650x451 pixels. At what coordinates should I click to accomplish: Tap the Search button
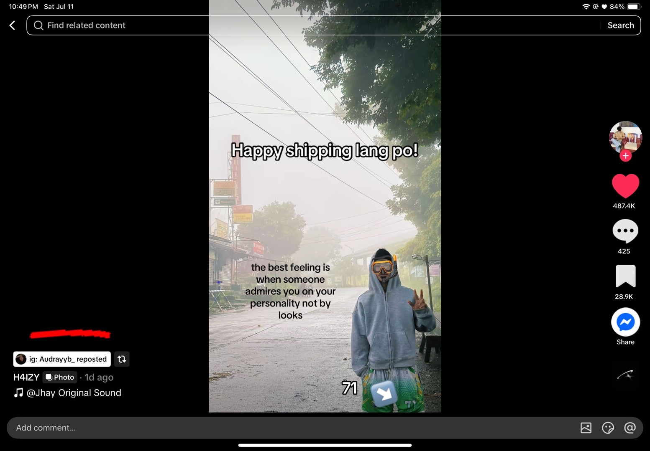click(x=621, y=25)
